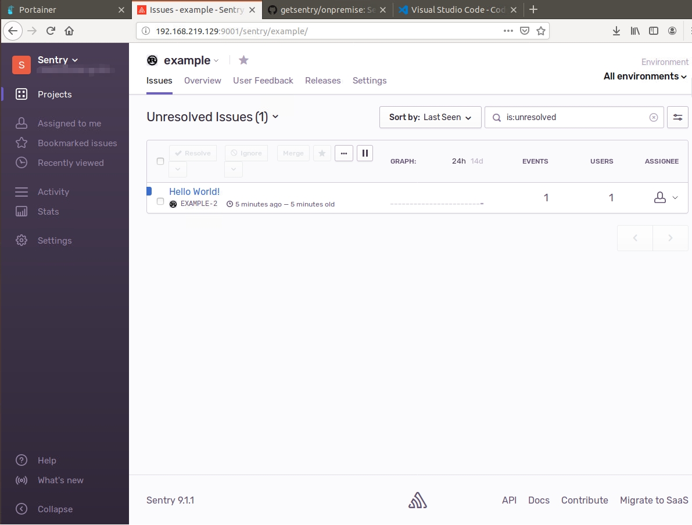The width and height of the screenshot is (692, 525).
Task: Open User Feedback tab
Action: pyautogui.click(x=263, y=81)
